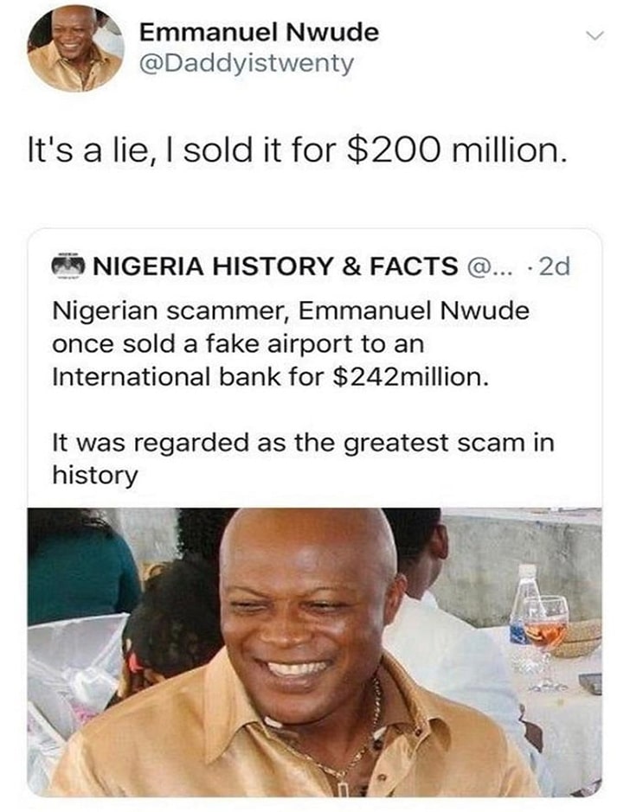Viewport: 630px width, 812px height.
Task: Open the @Daddyistwenty handle link
Action: [x=247, y=64]
